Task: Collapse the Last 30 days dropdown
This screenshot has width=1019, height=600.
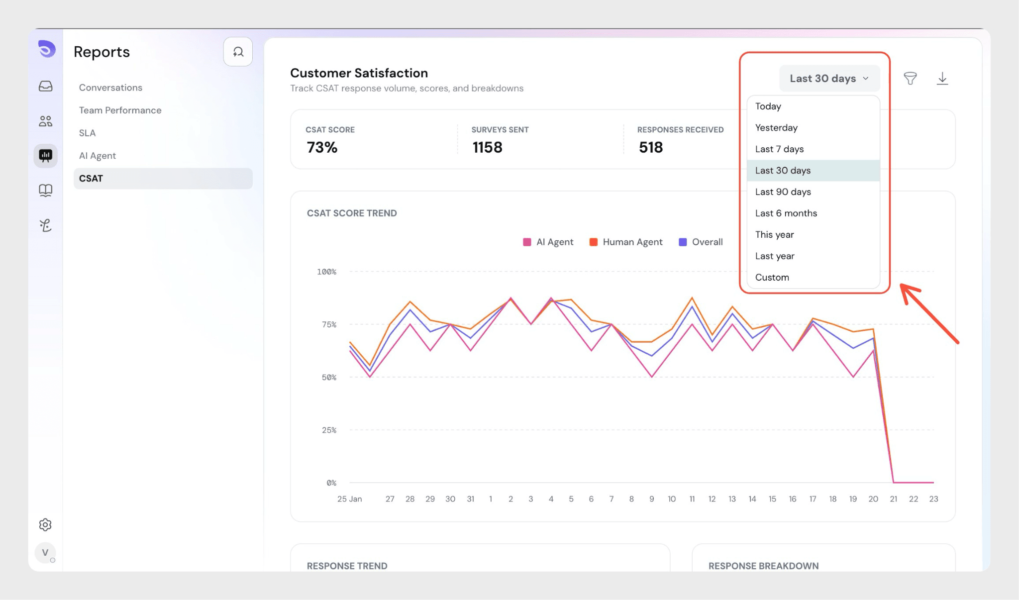Action: coord(829,79)
